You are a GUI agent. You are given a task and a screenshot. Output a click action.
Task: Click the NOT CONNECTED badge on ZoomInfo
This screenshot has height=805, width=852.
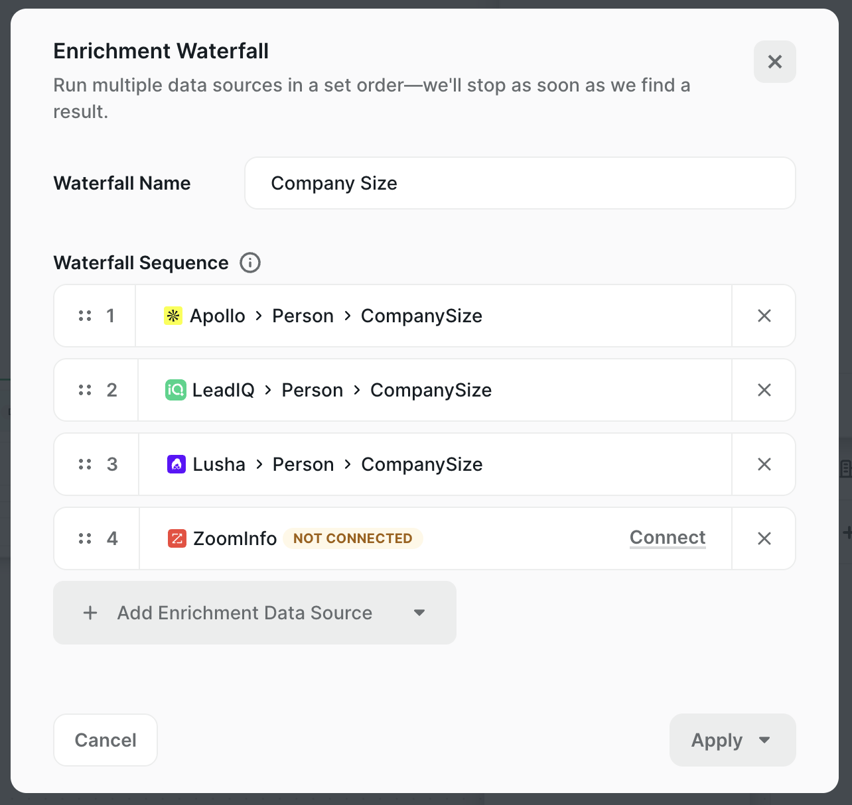(352, 538)
